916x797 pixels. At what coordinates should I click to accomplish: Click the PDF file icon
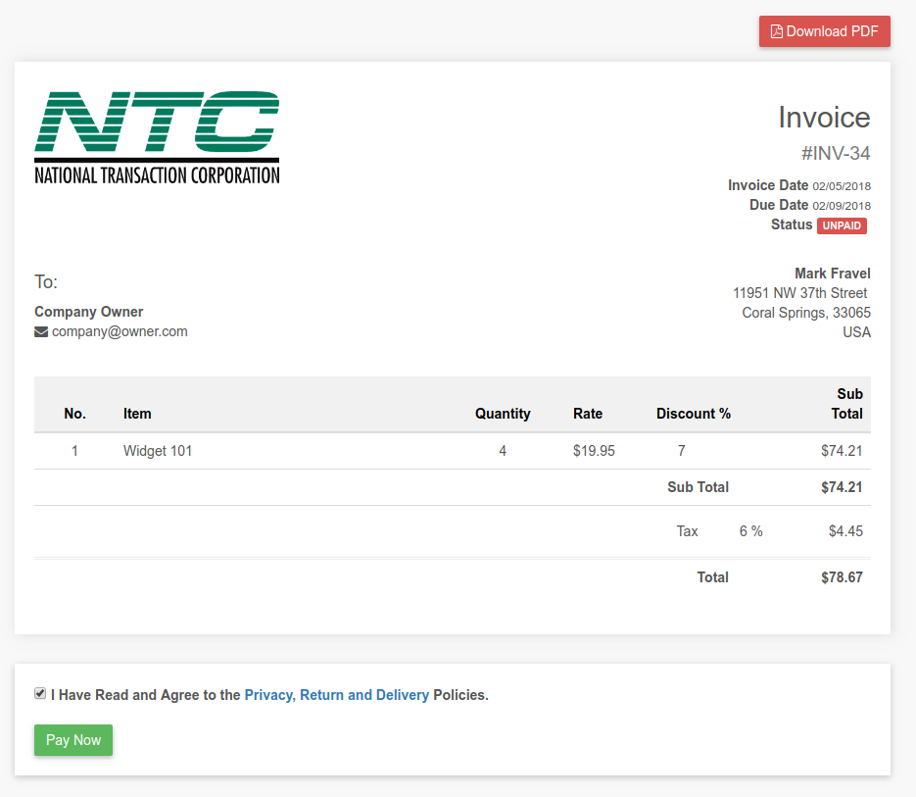coord(777,31)
